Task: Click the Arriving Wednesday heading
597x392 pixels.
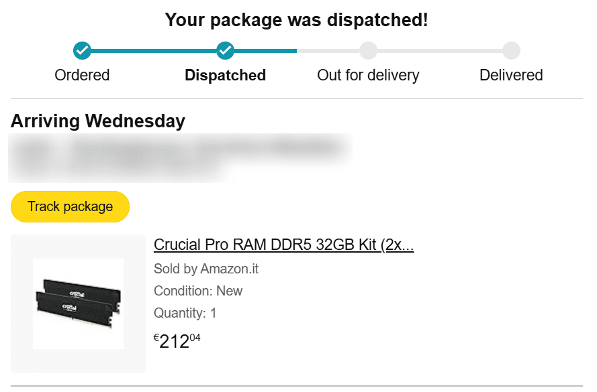Action: 98,121
